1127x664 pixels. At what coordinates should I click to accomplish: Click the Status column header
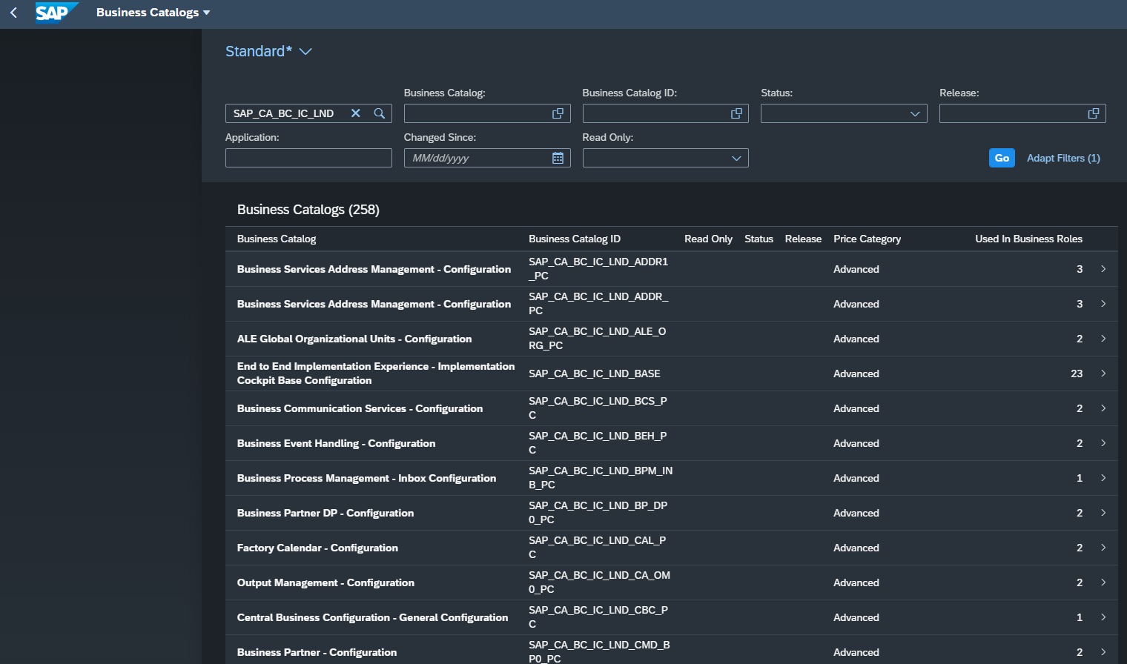[x=759, y=239]
